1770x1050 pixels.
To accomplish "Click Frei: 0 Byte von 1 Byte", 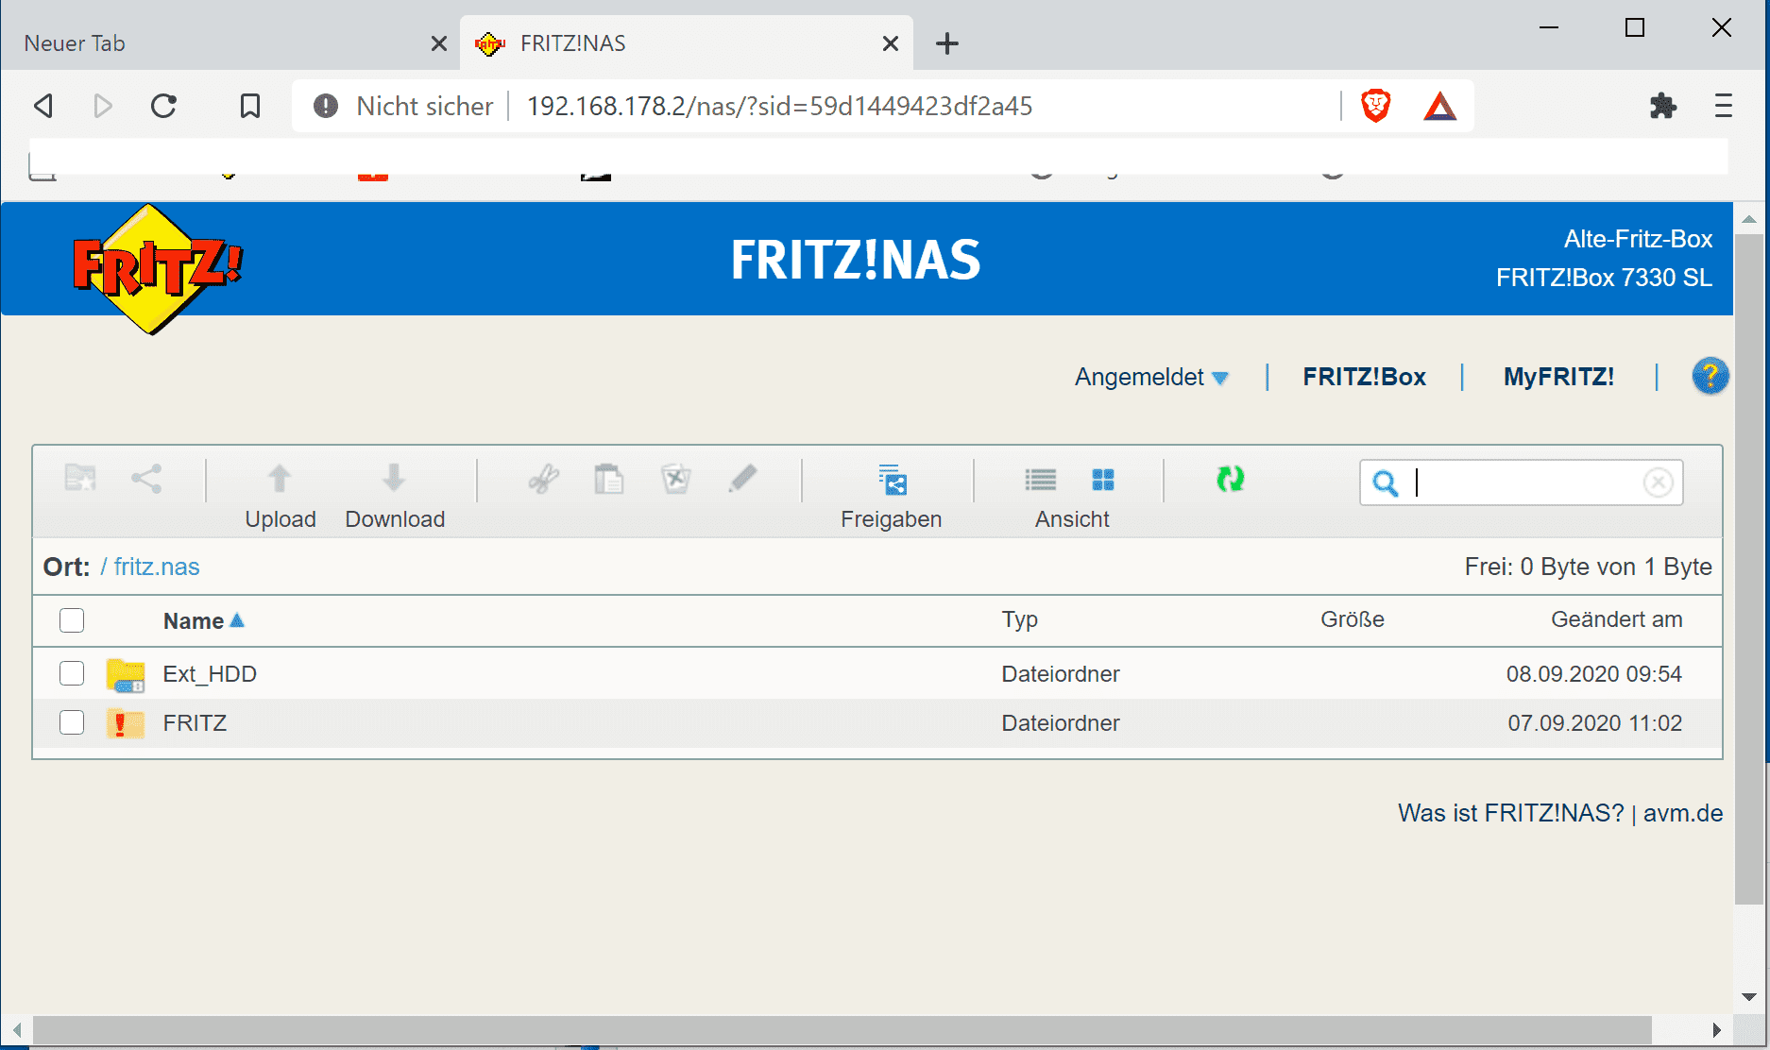I will coord(1589,567).
